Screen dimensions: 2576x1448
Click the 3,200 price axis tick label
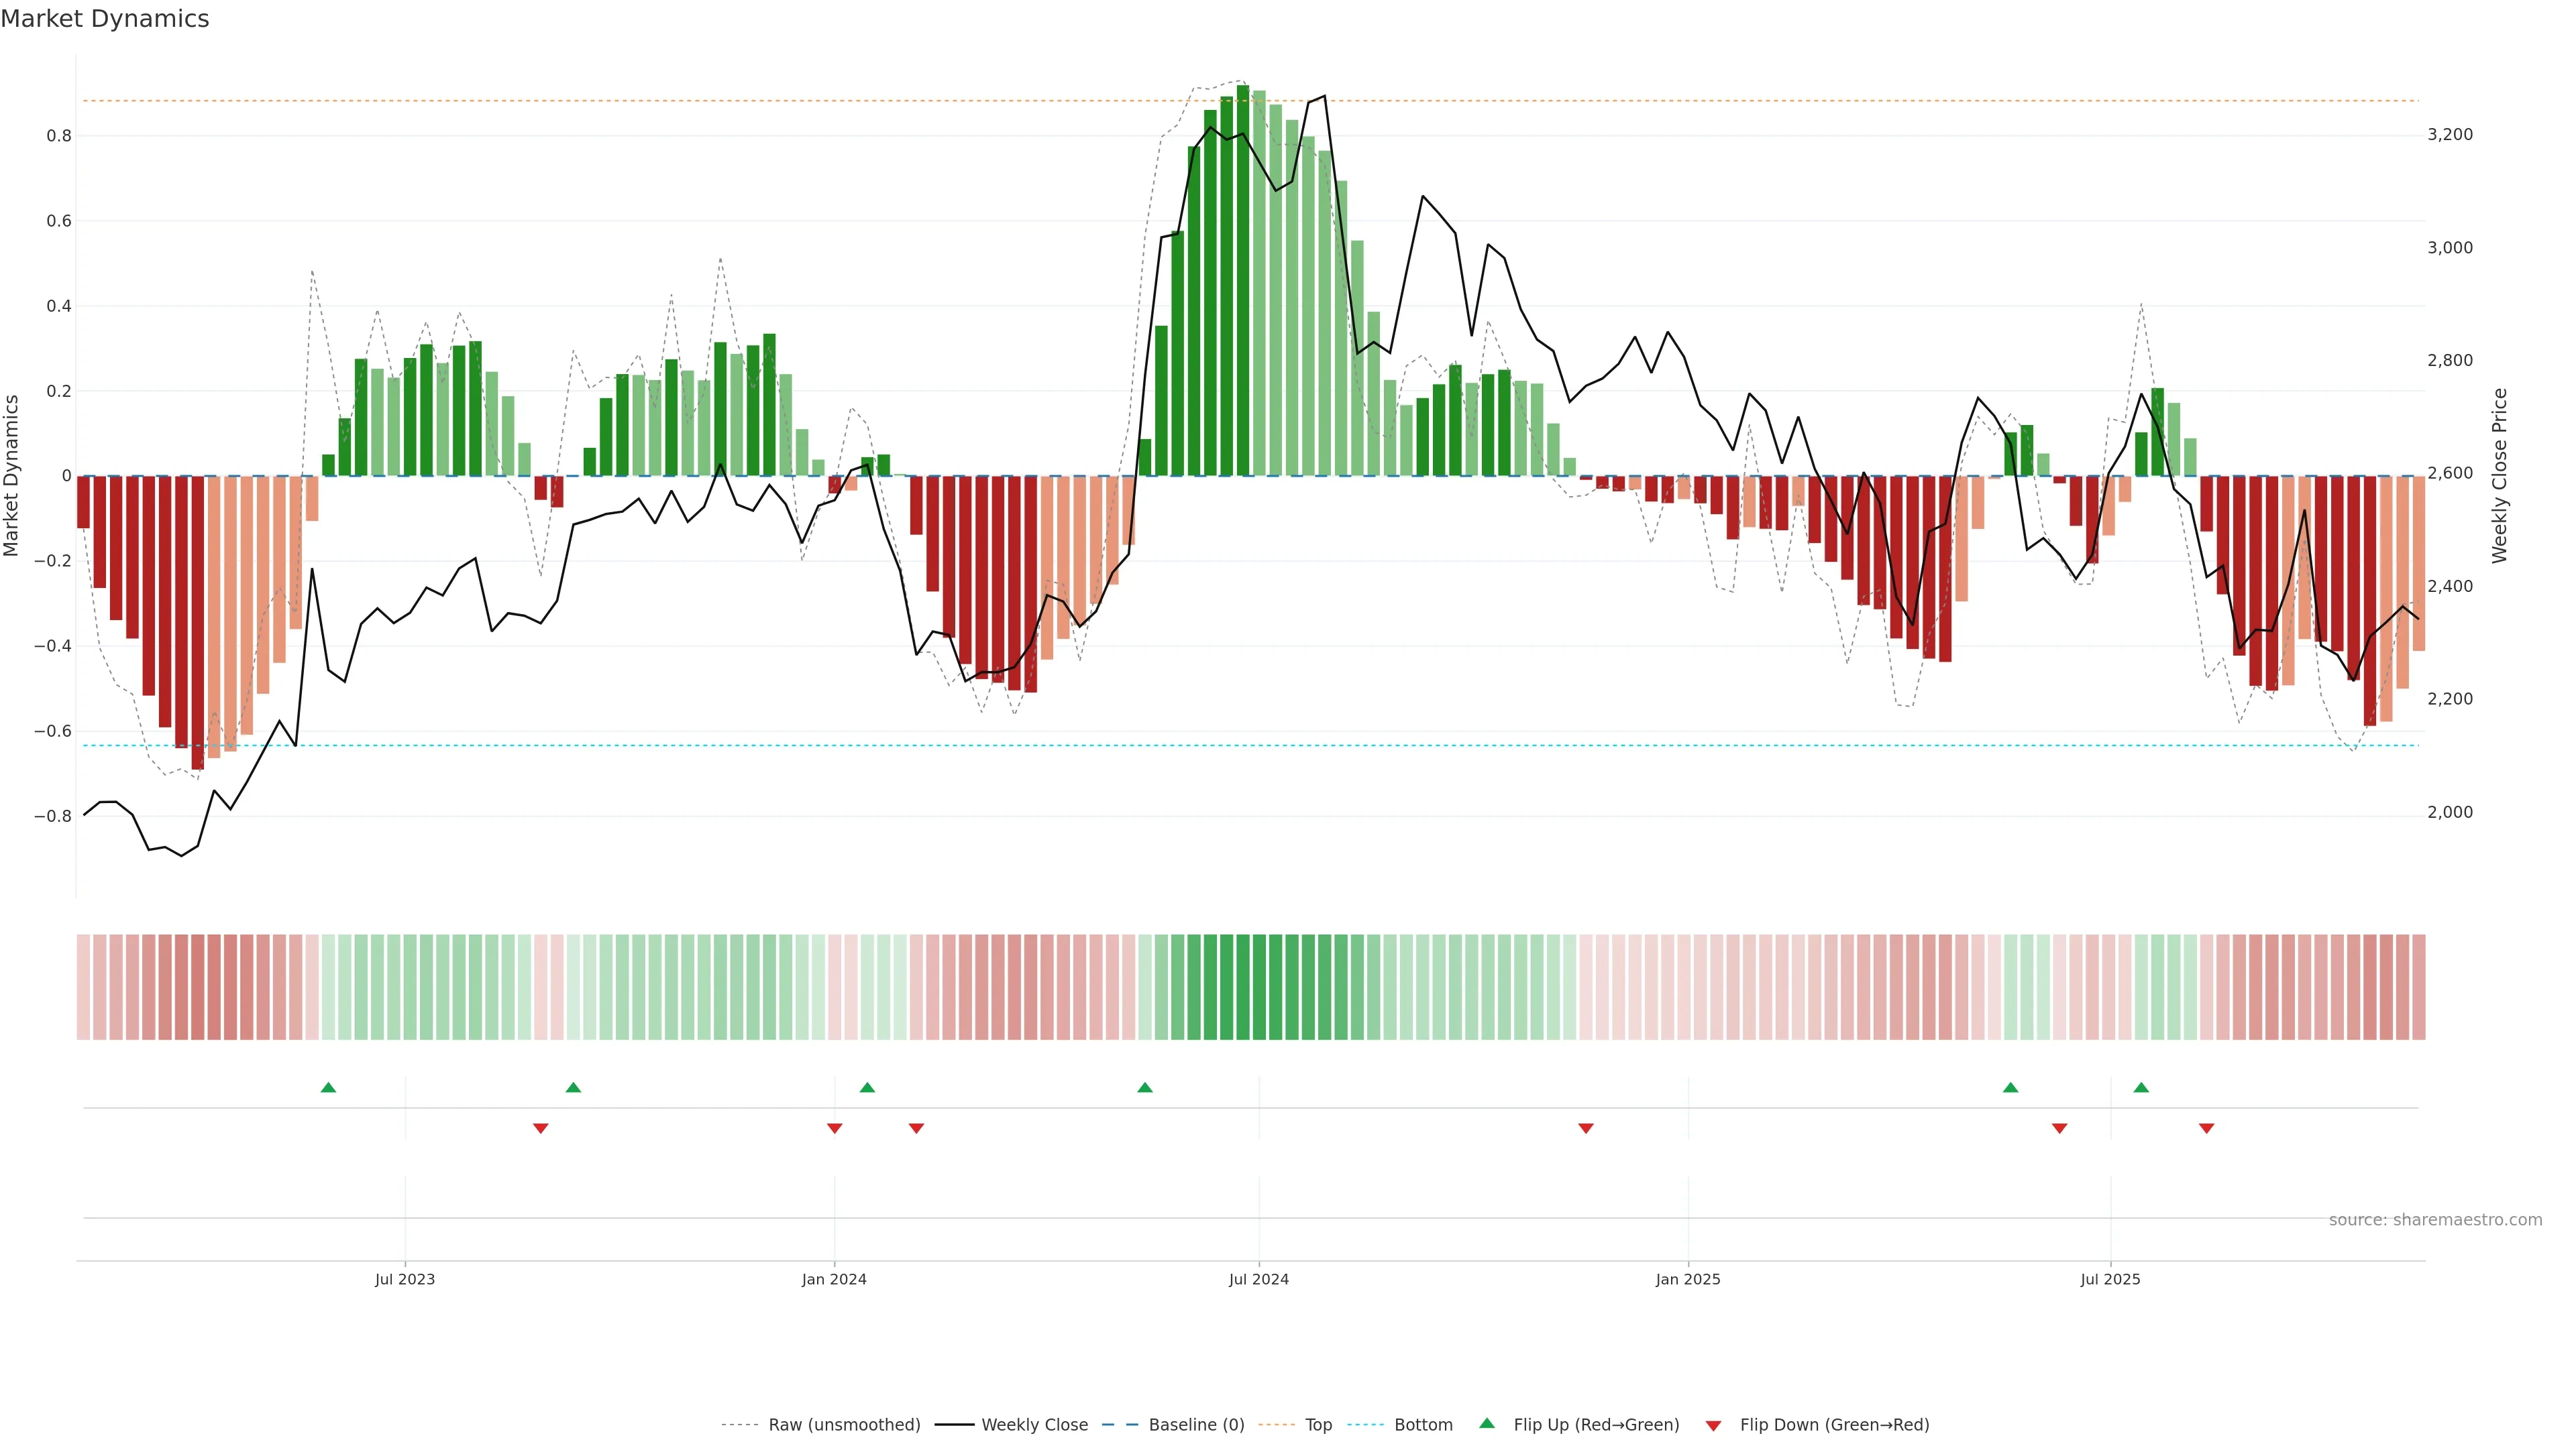pos(2450,135)
